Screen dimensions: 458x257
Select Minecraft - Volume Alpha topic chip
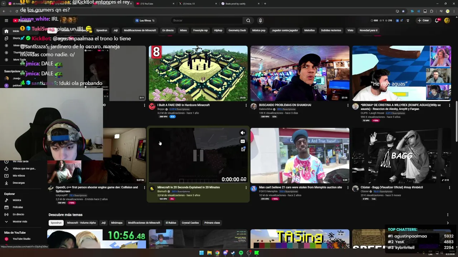(82, 223)
